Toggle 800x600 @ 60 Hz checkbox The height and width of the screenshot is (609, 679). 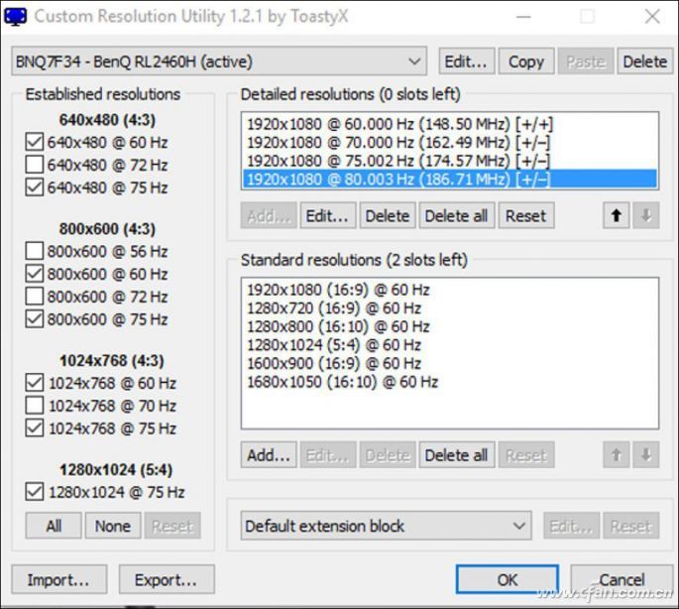click(35, 274)
